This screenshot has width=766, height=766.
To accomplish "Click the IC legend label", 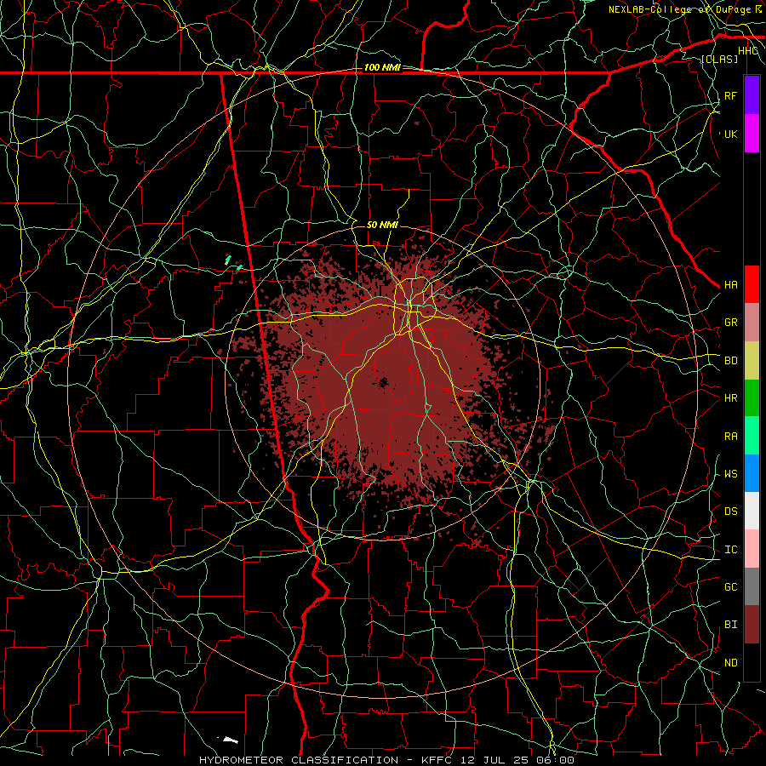I will click(x=730, y=550).
